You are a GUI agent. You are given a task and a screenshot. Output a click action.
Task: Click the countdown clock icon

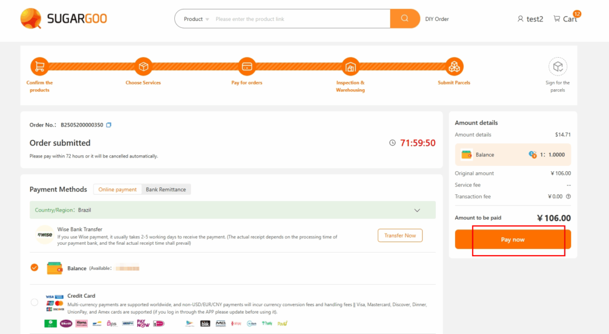(393, 143)
